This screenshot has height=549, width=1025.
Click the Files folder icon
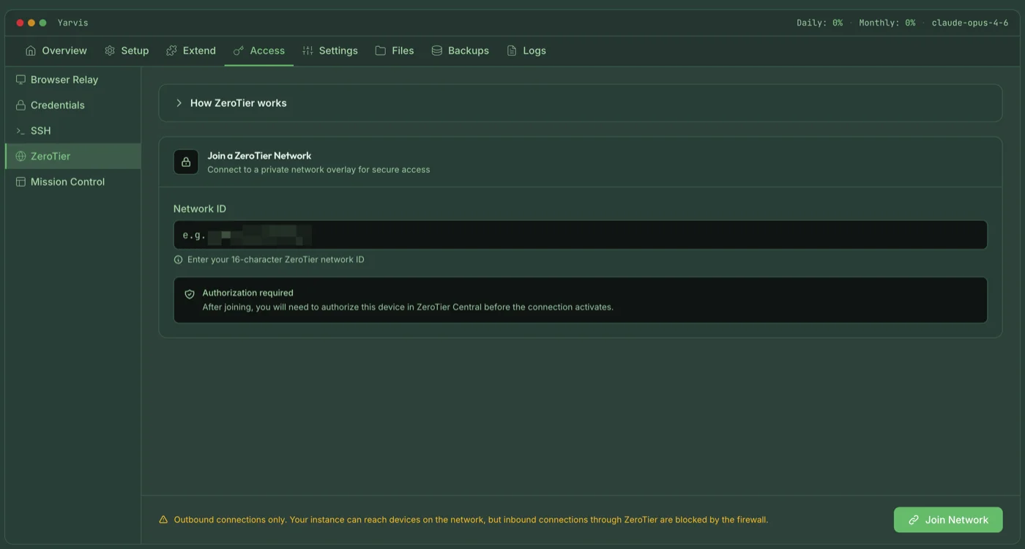point(381,51)
